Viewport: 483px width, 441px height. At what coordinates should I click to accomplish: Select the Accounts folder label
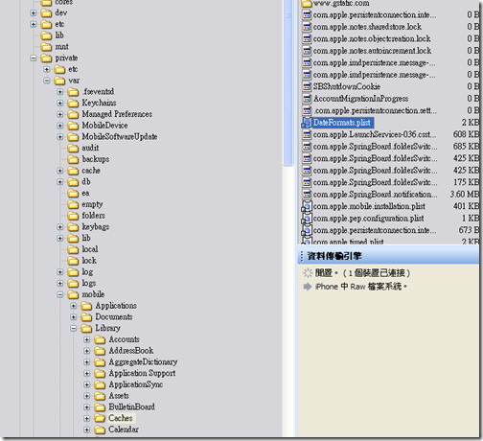124,339
